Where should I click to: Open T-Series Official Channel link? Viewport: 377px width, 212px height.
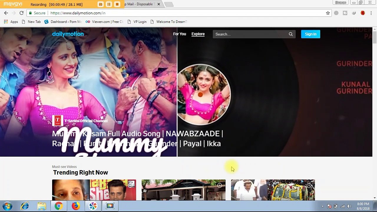[86, 121]
